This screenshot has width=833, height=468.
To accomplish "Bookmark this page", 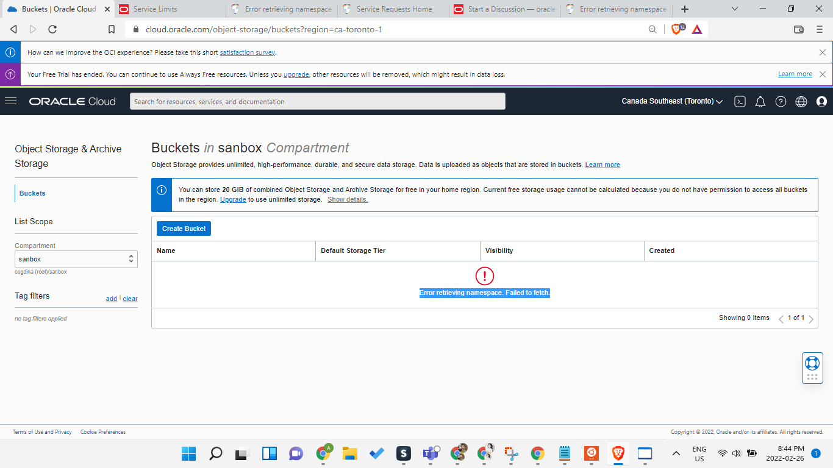I will click(112, 29).
